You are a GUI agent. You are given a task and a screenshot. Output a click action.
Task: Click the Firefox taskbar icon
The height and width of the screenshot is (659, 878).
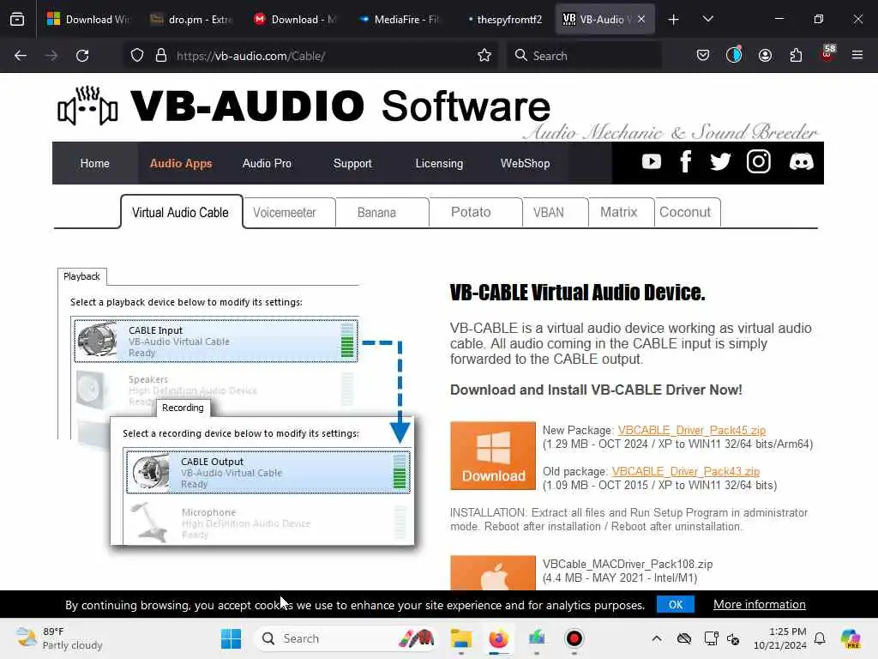(498, 638)
